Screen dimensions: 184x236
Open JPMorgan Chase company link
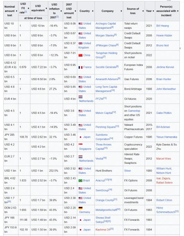tap(106, 45)
